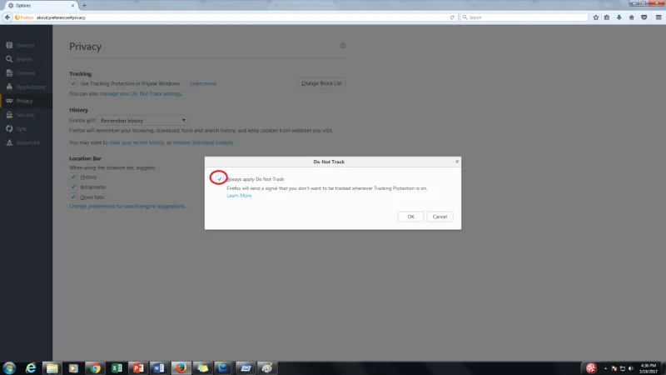This screenshot has height=375, width=666.
Task: Open Google Chrome from the taskbar
Action: 94,367
